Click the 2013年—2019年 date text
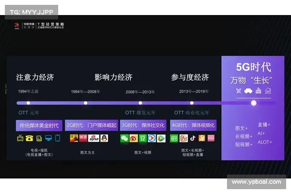Screen dimensions: 291x194 pos(194,91)
